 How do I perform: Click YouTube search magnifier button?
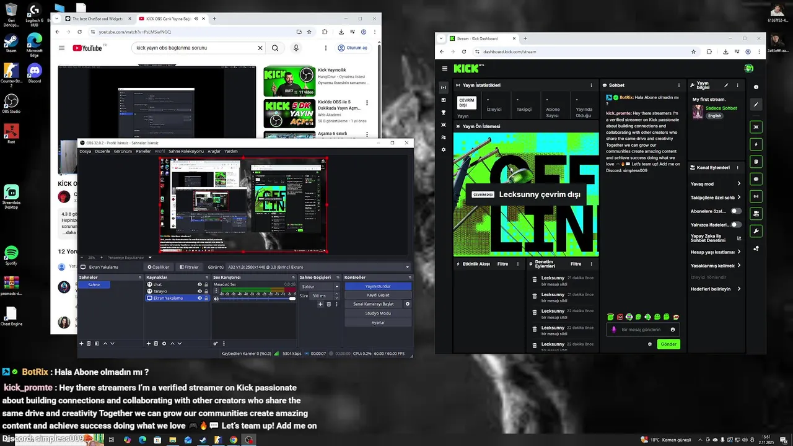[275, 48]
